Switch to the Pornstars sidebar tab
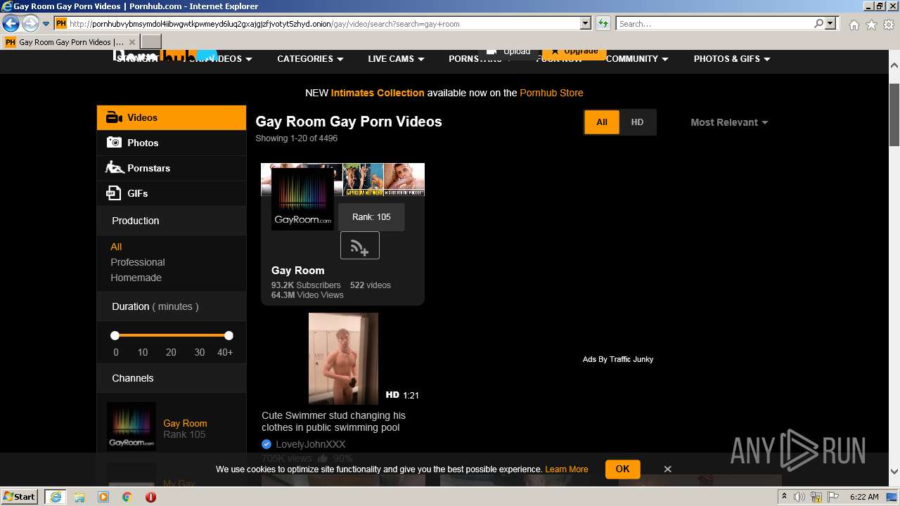900x506 pixels. (x=172, y=168)
